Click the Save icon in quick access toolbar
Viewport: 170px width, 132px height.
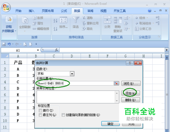(4, 44)
